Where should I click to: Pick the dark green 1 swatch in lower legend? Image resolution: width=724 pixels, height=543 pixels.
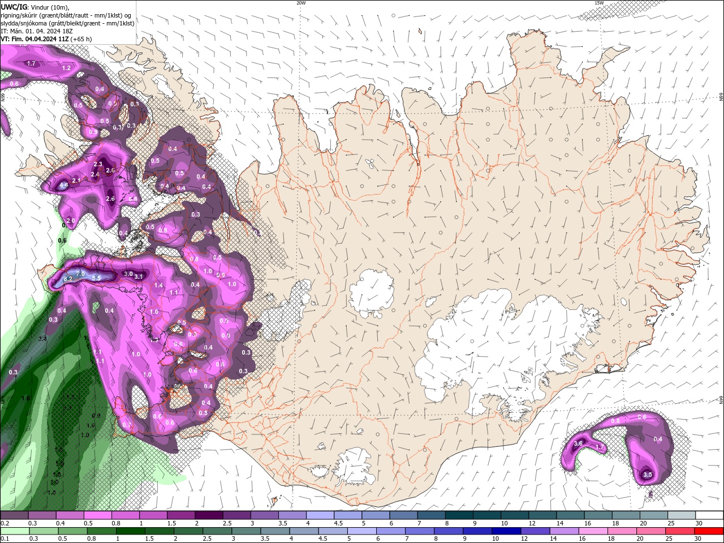click(x=130, y=531)
